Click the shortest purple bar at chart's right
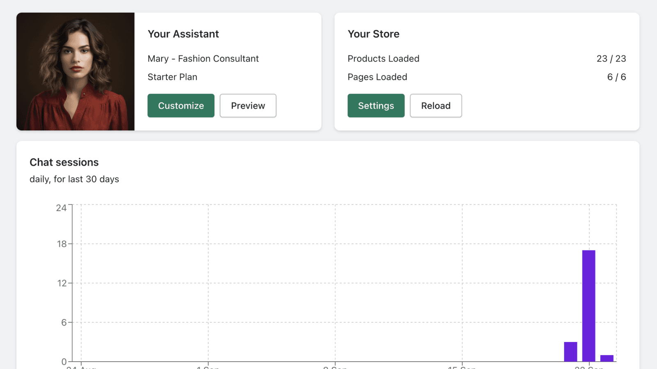Image resolution: width=657 pixels, height=369 pixels. [606, 358]
